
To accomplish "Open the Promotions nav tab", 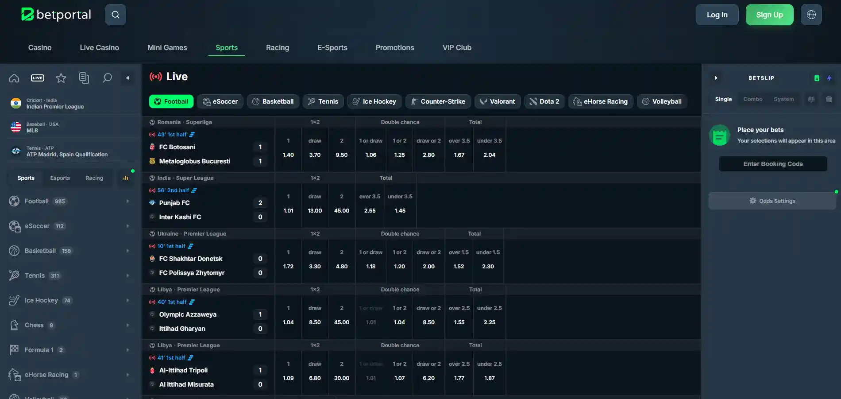I will pyautogui.click(x=395, y=47).
